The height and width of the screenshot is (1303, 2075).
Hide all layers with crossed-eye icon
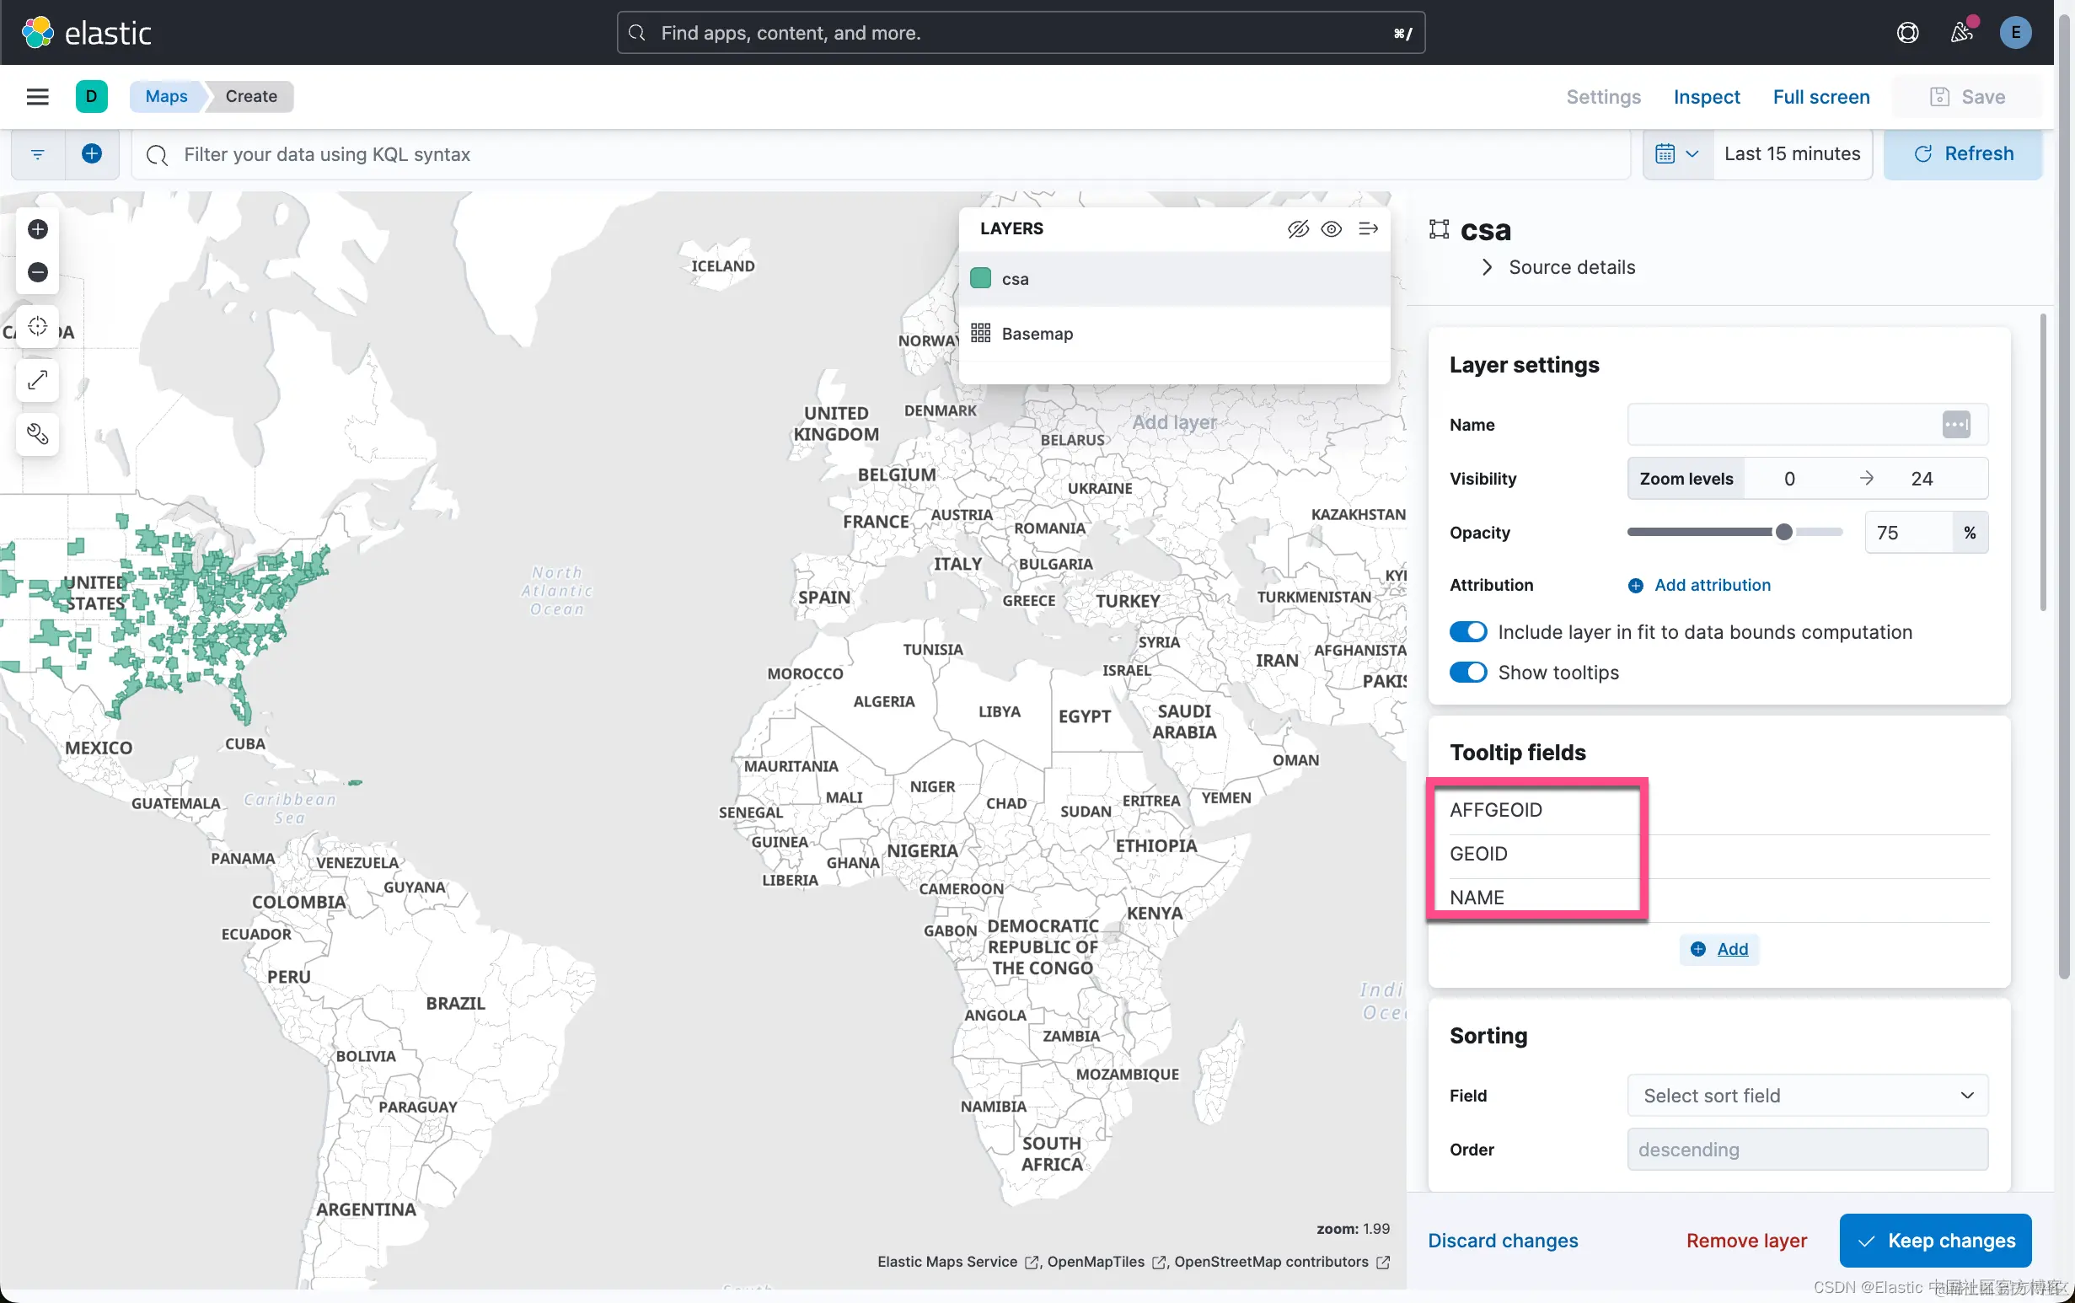click(x=1297, y=228)
